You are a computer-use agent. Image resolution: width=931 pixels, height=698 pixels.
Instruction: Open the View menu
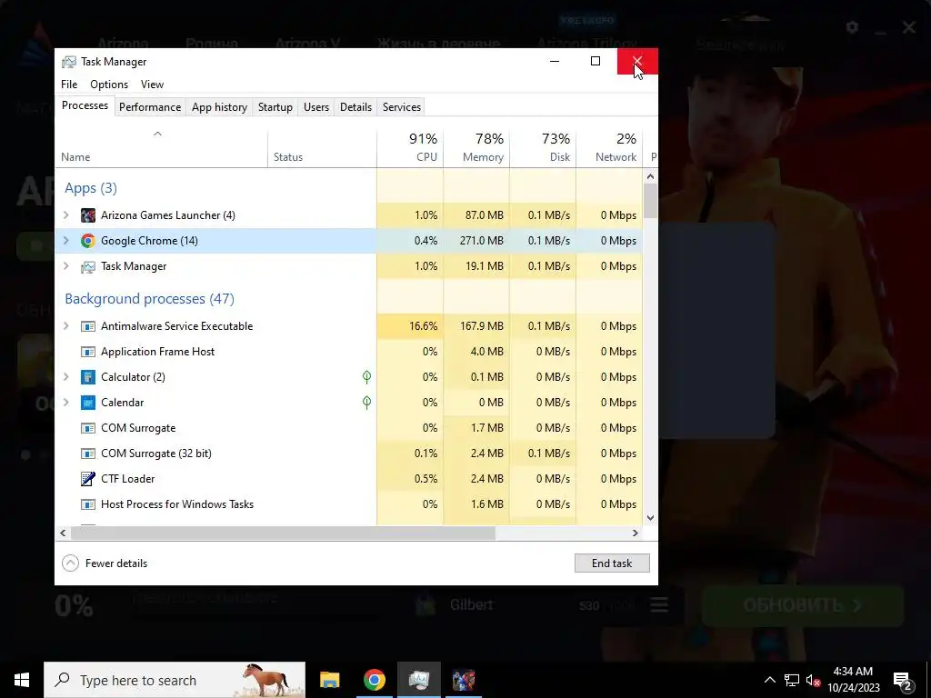152,85
